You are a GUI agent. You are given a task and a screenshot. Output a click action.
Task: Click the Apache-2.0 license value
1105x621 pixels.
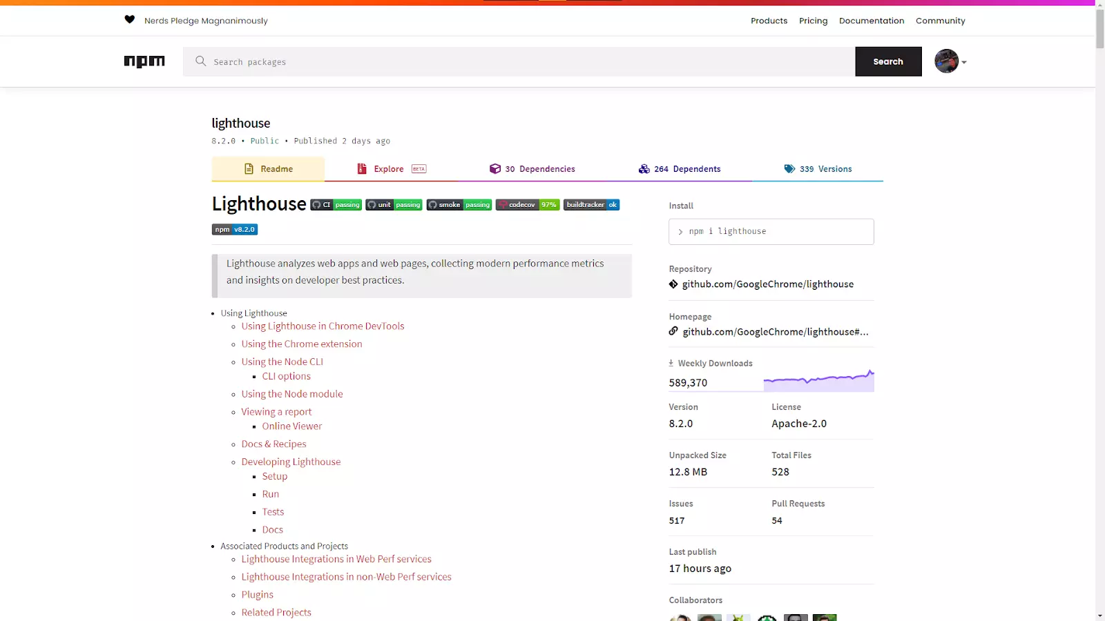click(x=799, y=424)
